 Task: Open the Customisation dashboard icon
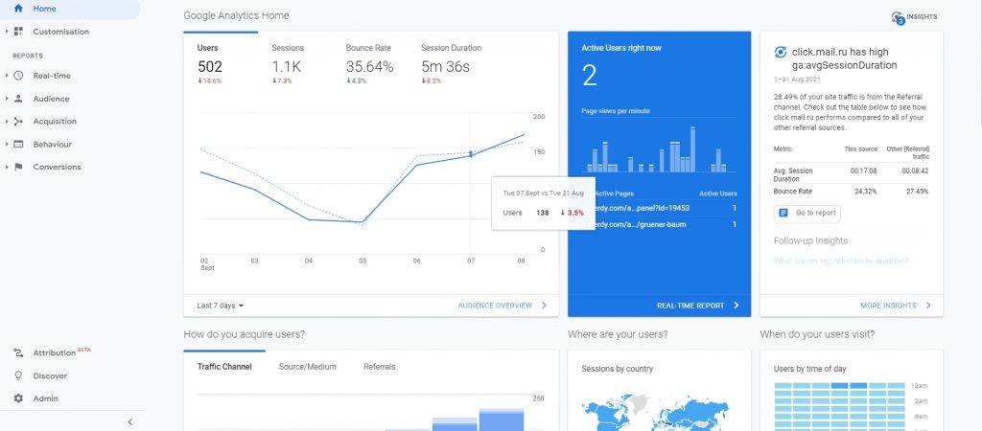pyautogui.click(x=18, y=32)
